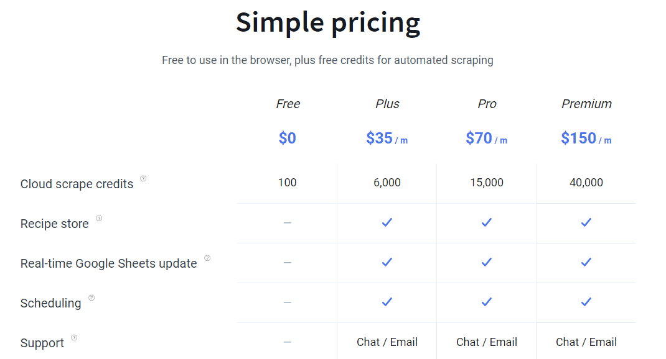Screen dimensions: 666x359
Task: Click Scheduling checkmark in Premium column
Action: [x=586, y=302]
